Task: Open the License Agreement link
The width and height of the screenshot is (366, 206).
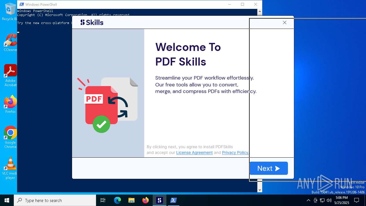Action: click(194, 152)
